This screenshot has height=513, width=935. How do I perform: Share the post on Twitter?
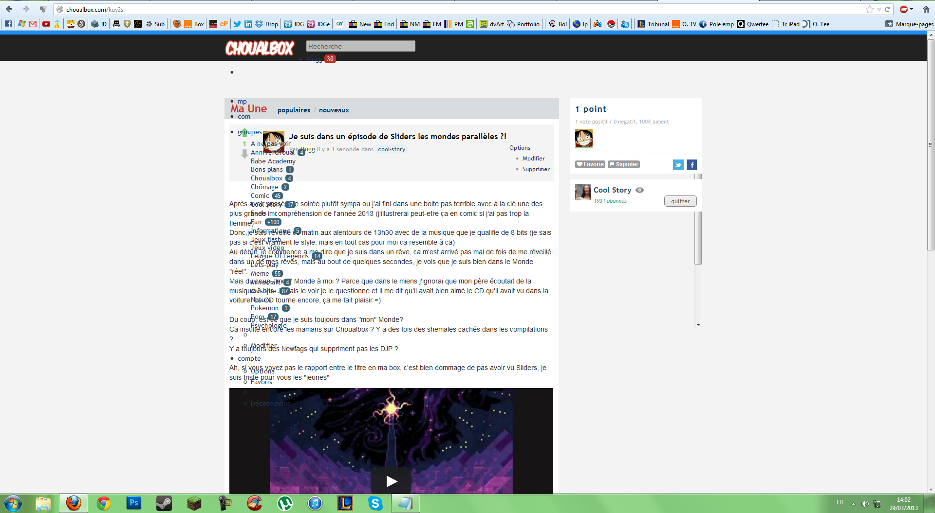click(x=678, y=165)
